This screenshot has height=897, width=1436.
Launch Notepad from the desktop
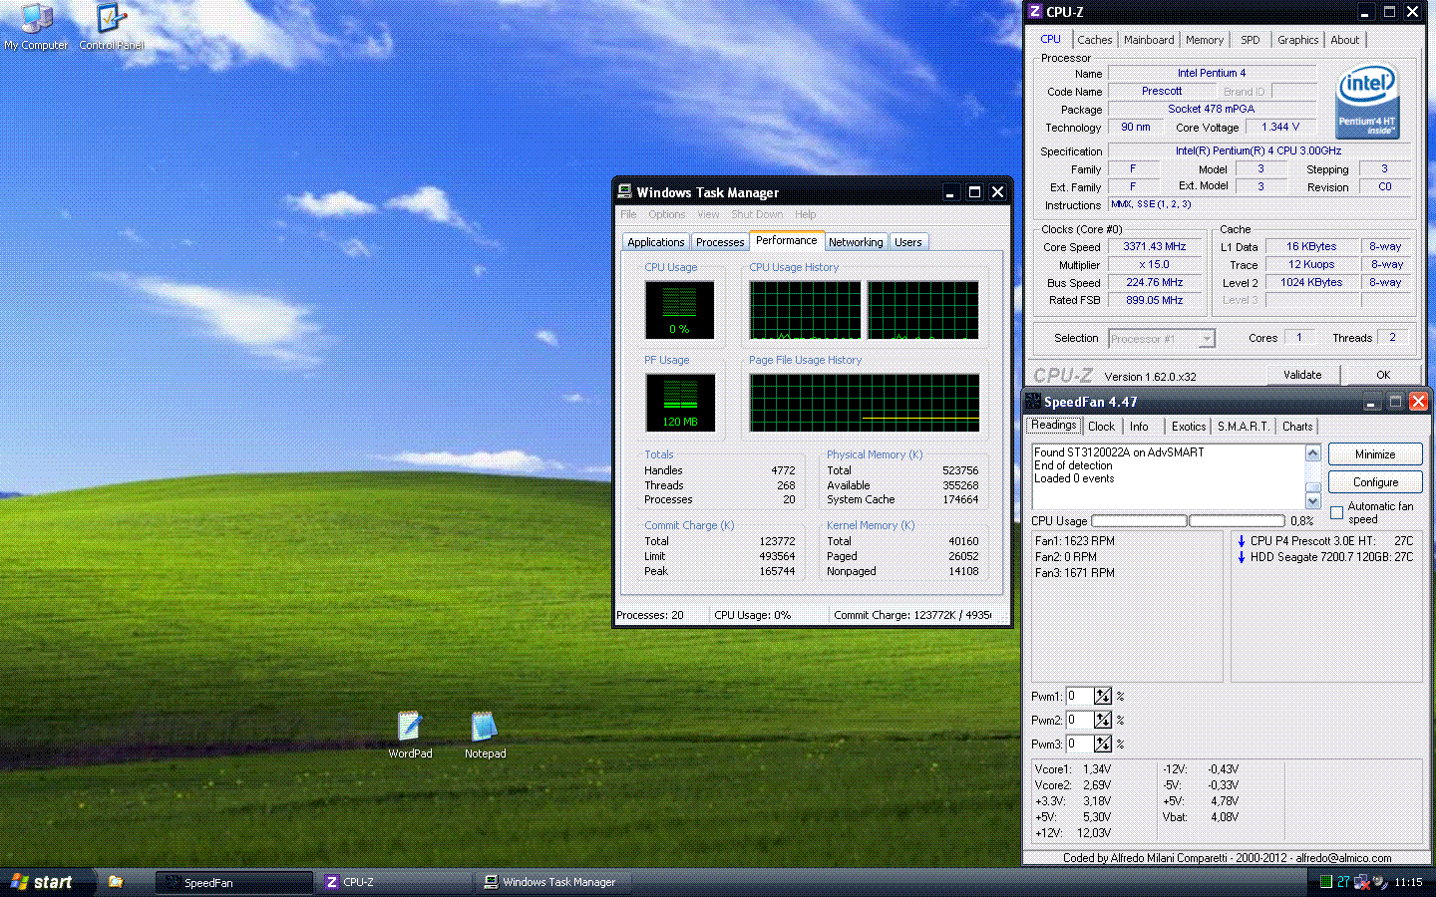tap(485, 728)
